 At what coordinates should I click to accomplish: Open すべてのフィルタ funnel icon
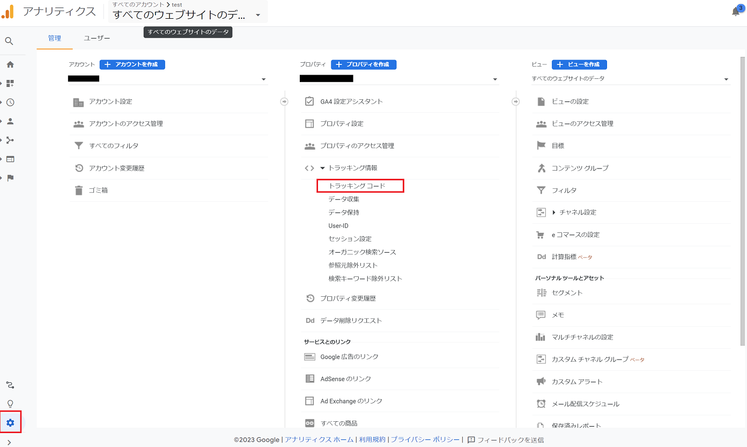[79, 146]
